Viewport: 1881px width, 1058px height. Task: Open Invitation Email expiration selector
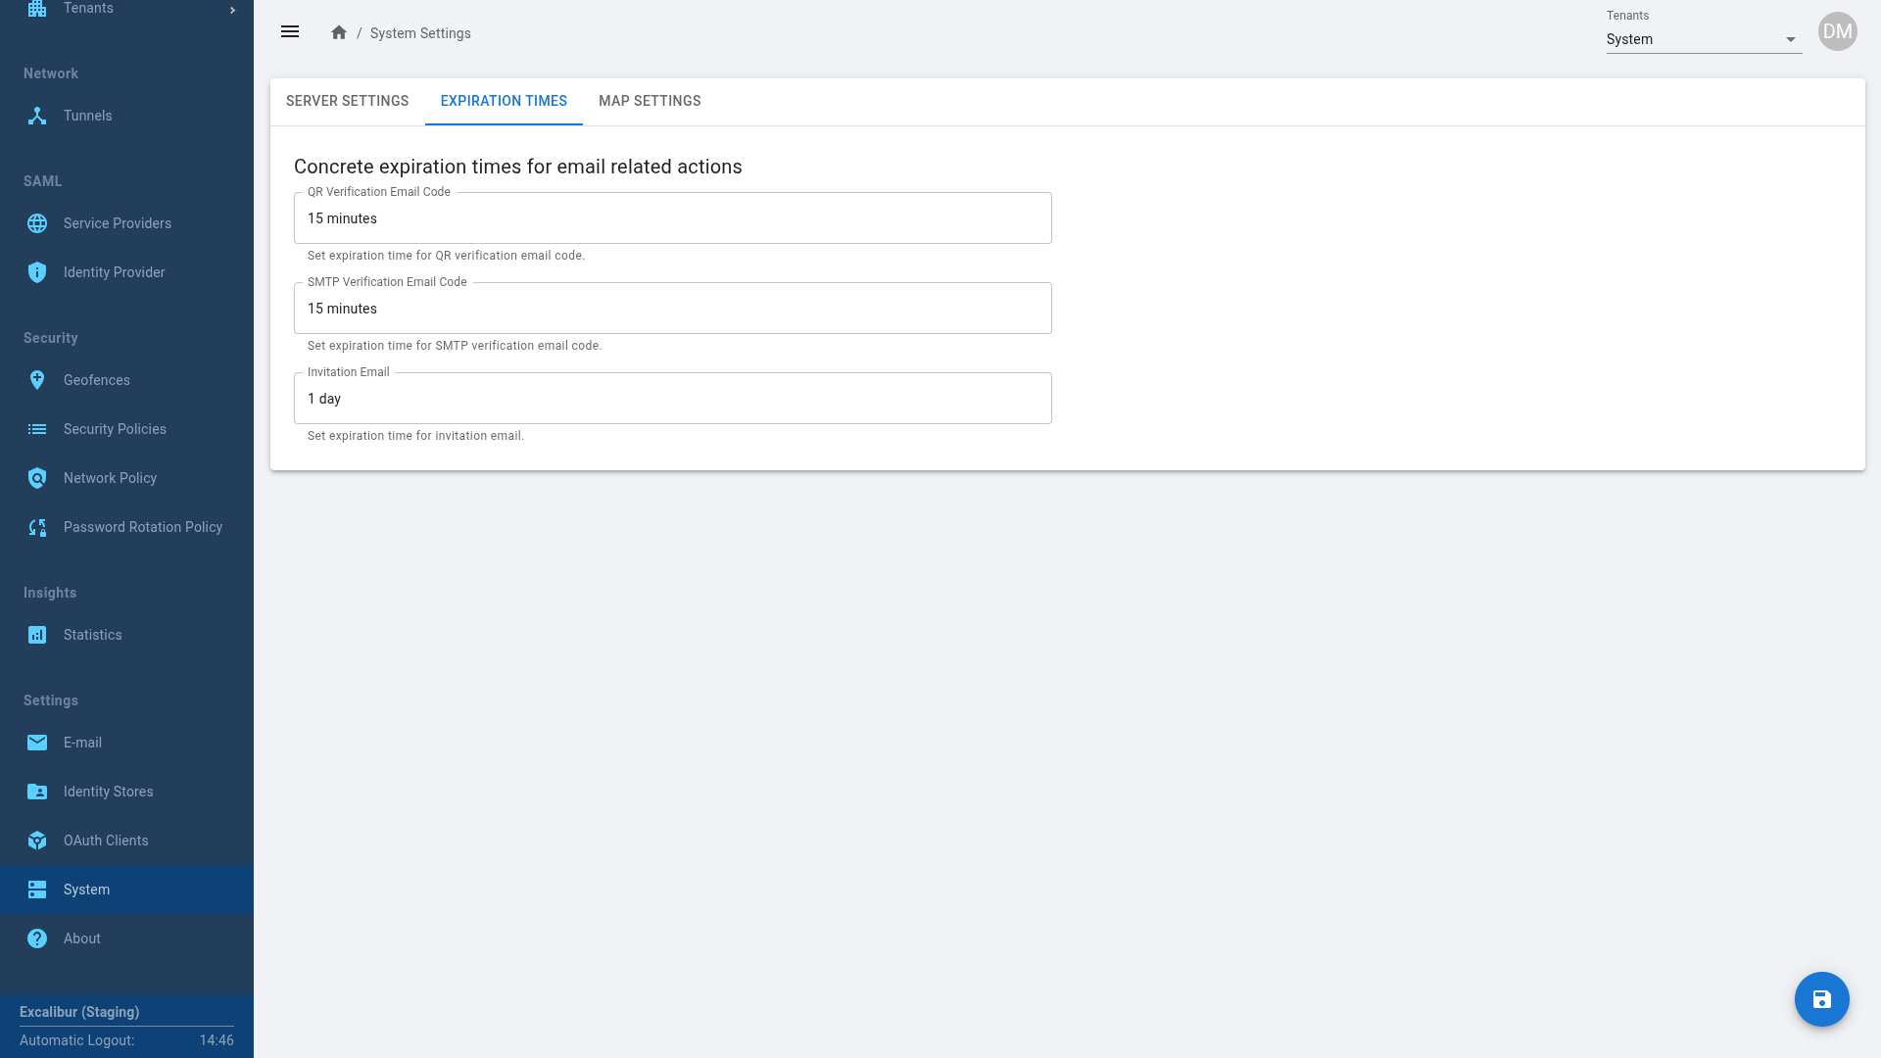coord(672,399)
